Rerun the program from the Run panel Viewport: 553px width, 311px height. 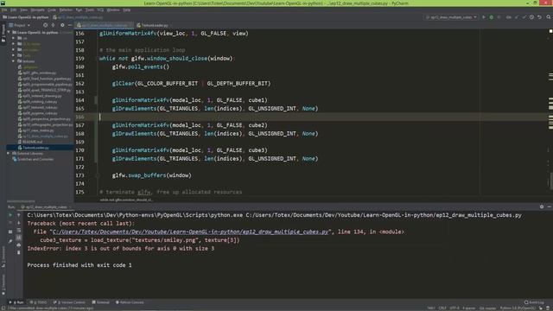(10, 215)
